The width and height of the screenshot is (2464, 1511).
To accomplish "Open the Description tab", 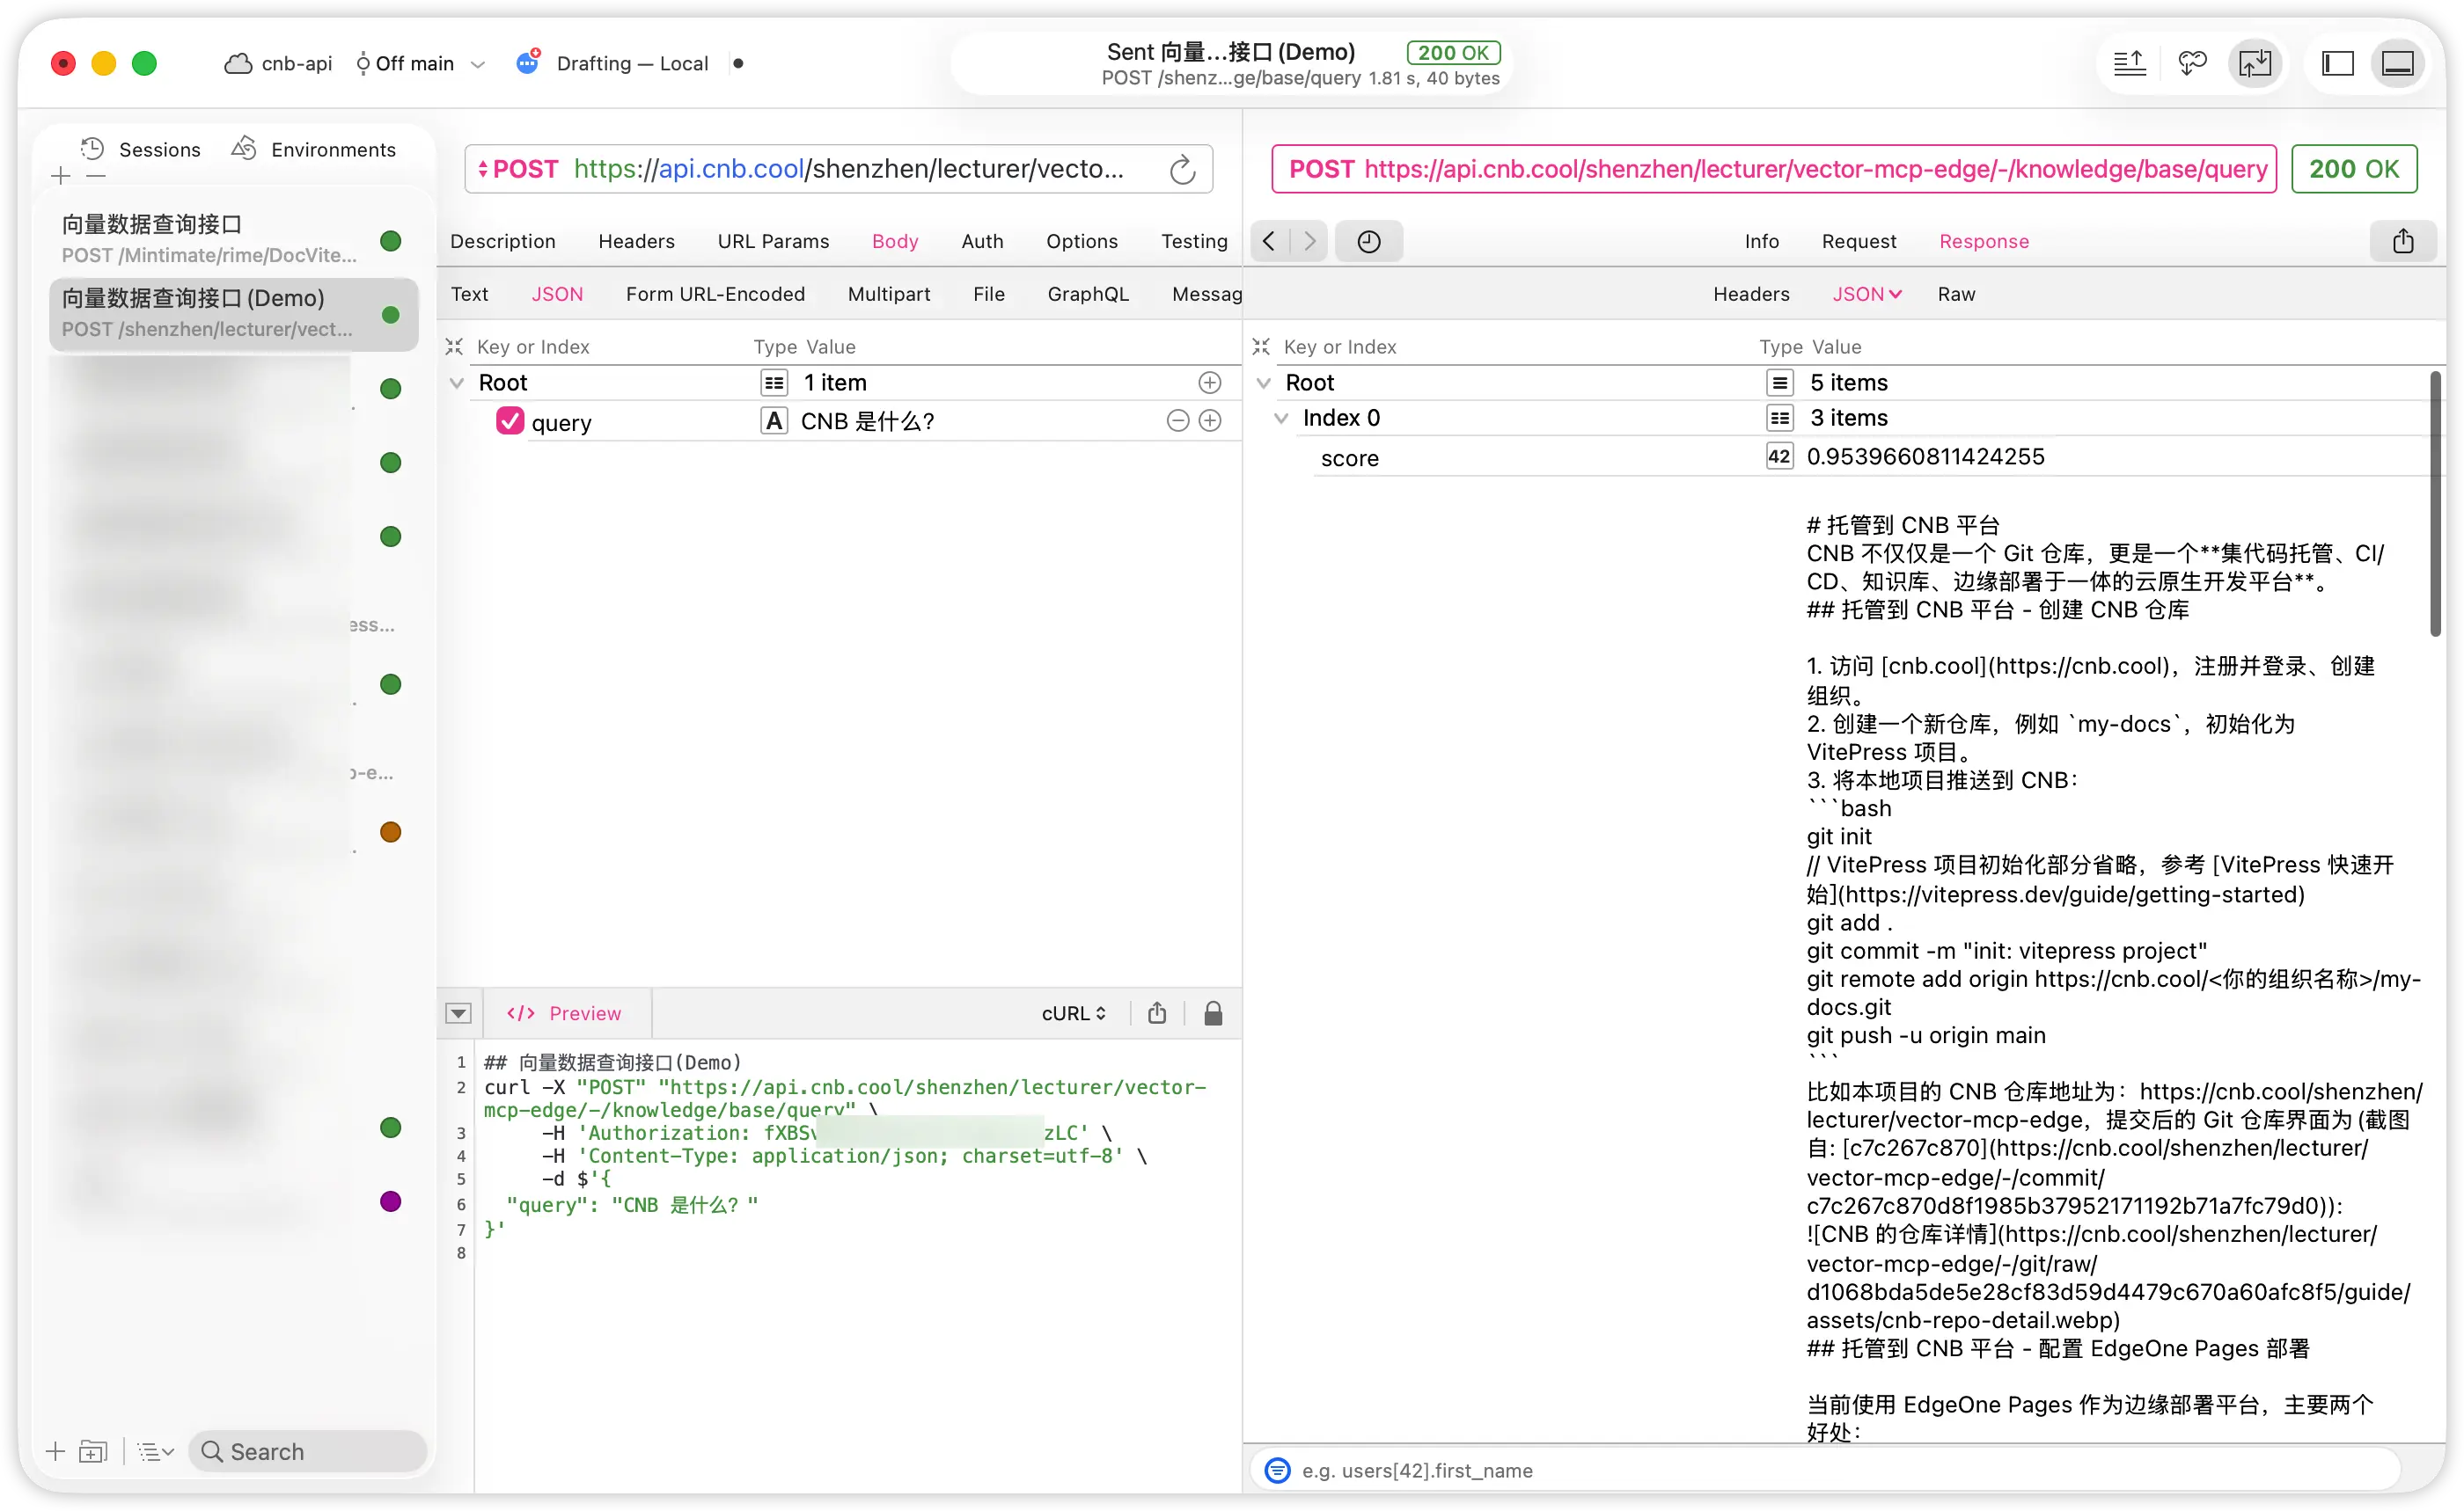I will (x=502, y=241).
